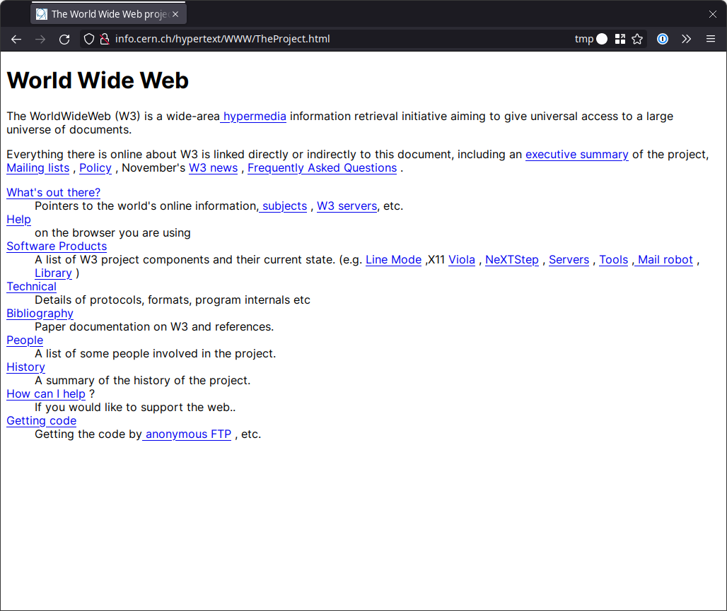
Task: Reload the current page
Action: click(64, 40)
